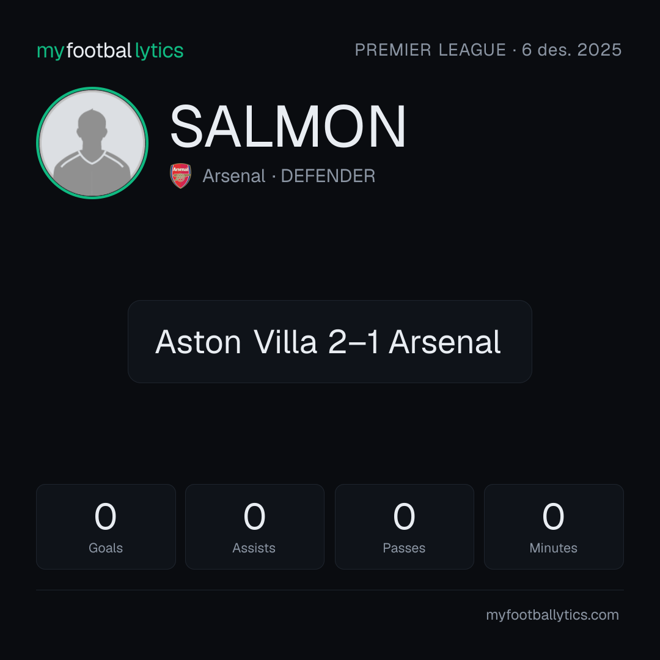Image resolution: width=660 pixels, height=660 pixels.
Task: Click the zero value above Passes
Action: [x=404, y=516]
